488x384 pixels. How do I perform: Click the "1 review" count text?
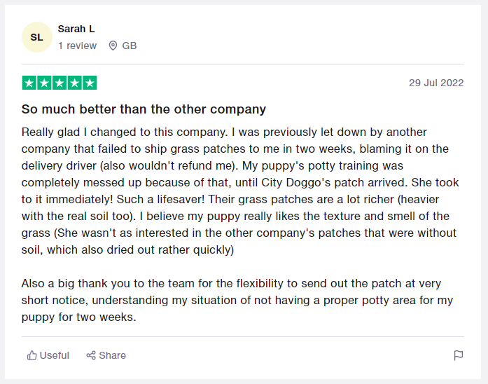[x=77, y=46]
